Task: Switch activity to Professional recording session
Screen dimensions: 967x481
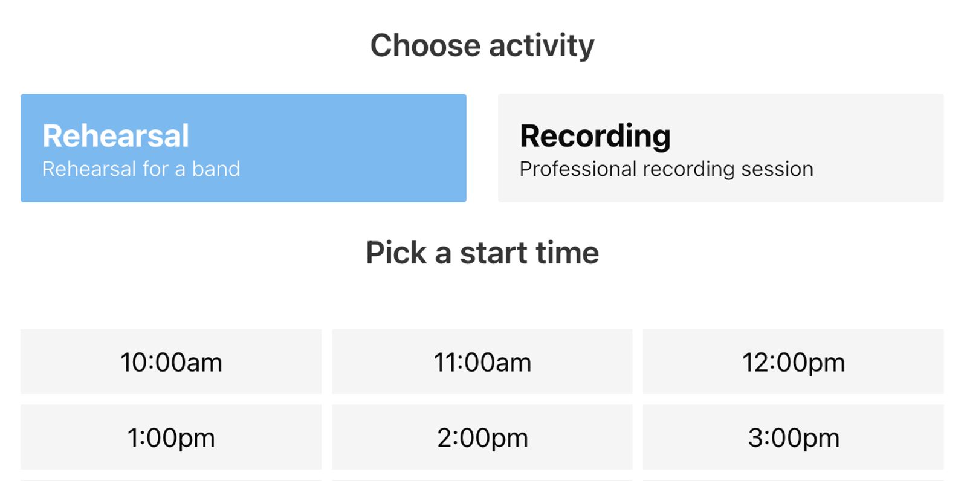Action: pos(720,147)
